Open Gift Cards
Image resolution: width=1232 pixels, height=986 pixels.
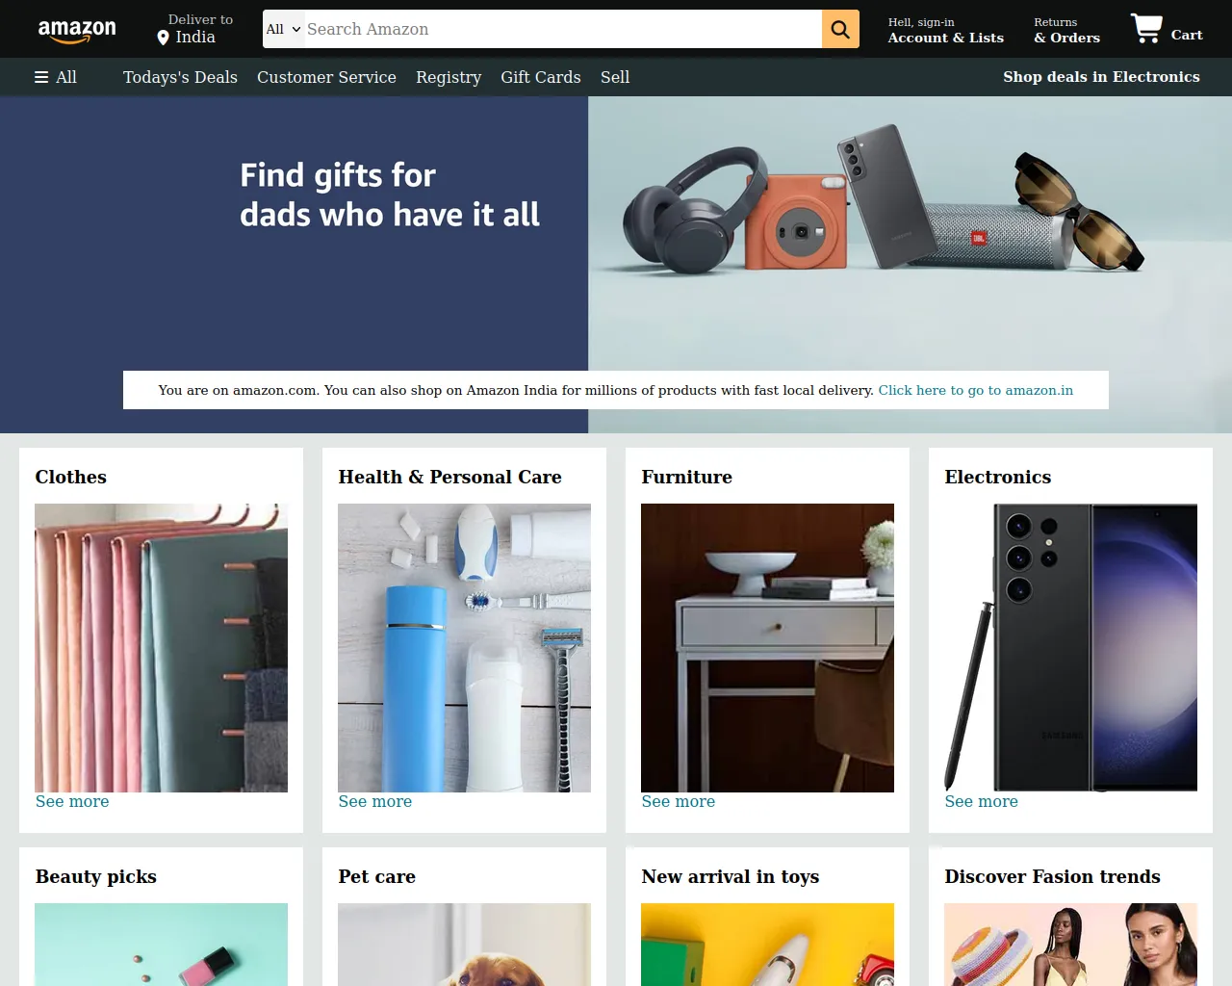pos(541,77)
